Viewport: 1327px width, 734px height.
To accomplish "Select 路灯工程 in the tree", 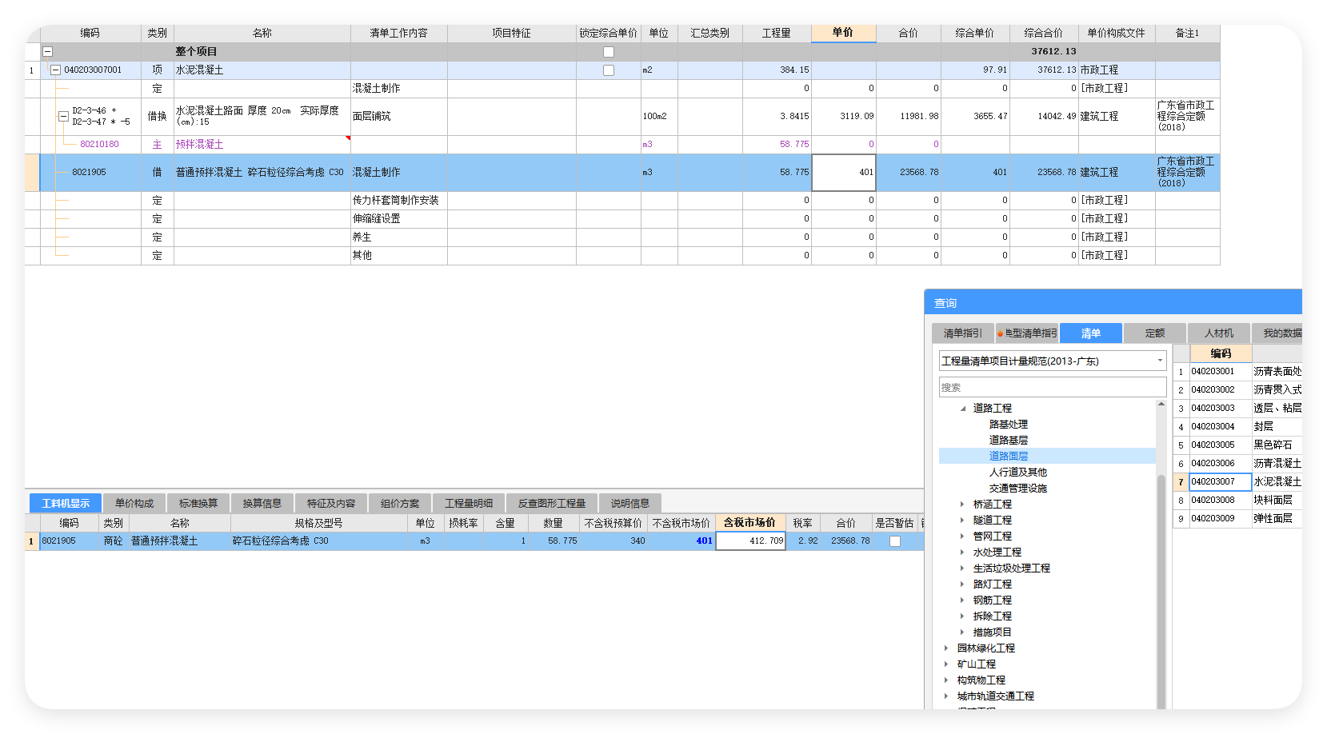I will click(x=992, y=584).
